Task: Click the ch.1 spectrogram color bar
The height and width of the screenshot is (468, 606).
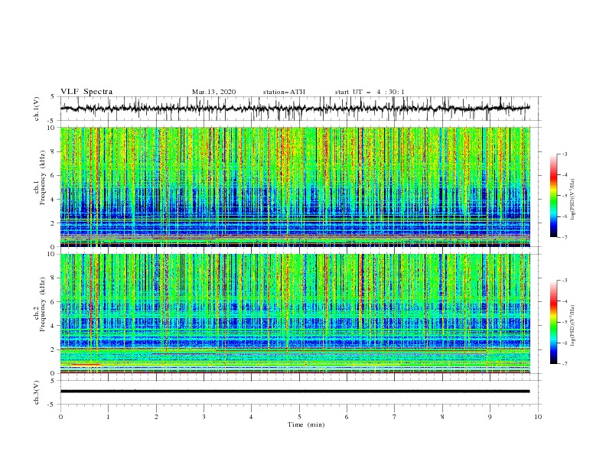Action: (x=554, y=196)
